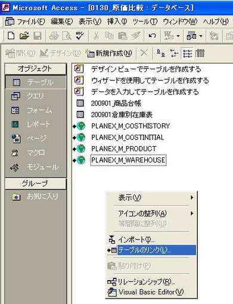Select linked table PLANEX_M_COSTINITIAL
The height and width of the screenshot is (304, 233).
pyautogui.click(x=128, y=137)
